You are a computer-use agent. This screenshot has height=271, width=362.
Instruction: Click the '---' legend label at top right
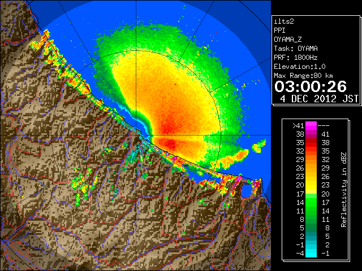point(324,126)
